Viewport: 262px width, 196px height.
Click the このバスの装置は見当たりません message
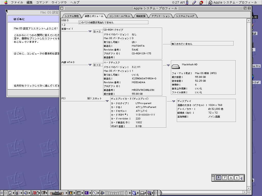click(x=113, y=22)
